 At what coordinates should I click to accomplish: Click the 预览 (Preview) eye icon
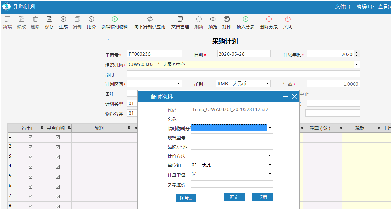coord(213,19)
